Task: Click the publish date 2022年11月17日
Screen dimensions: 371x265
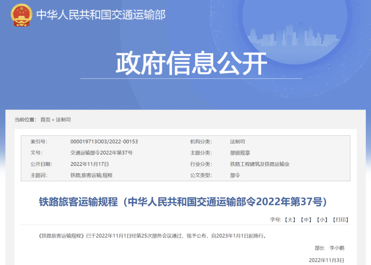Action: pos(90,164)
